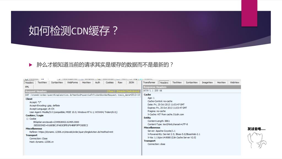Screen dimensions: 282x159
Task: Select Host: dynamic.12306.cn header
Action: tap(42, 142)
